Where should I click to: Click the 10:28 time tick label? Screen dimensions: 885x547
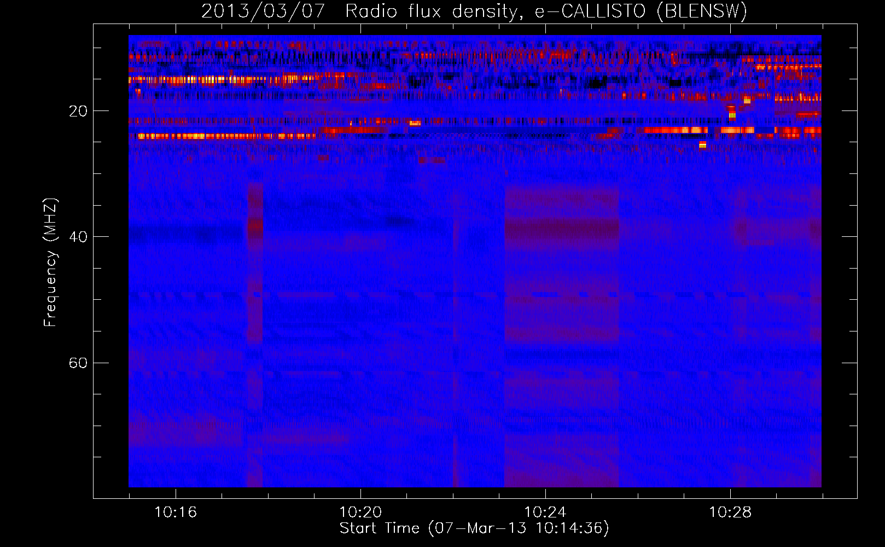point(730,513)
